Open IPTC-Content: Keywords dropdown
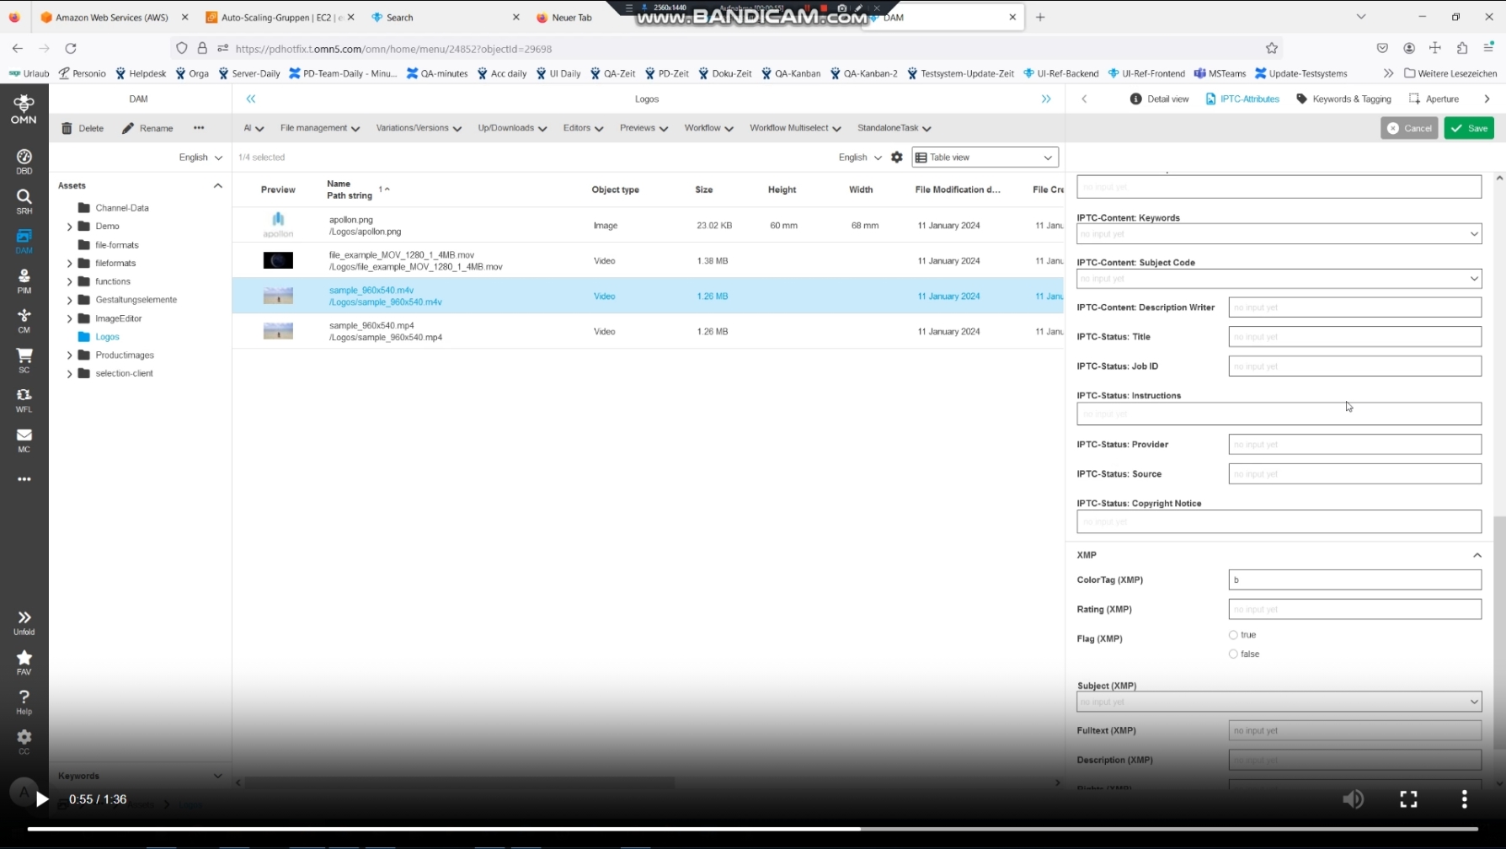Image resolution: width=1506 pixels, height=849 pixels. [1278, 234]
